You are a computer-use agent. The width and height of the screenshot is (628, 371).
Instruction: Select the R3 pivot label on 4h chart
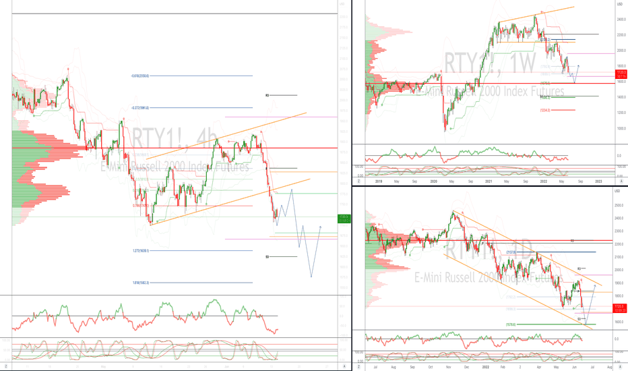(267, 96)
